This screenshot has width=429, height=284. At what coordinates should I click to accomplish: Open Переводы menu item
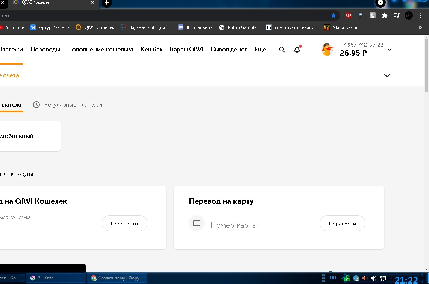(45, 50)
